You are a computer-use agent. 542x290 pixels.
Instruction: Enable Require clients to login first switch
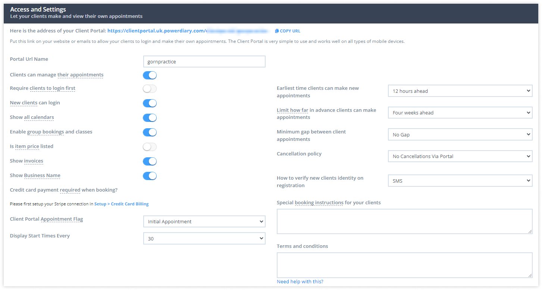click(x=150, y=89)
